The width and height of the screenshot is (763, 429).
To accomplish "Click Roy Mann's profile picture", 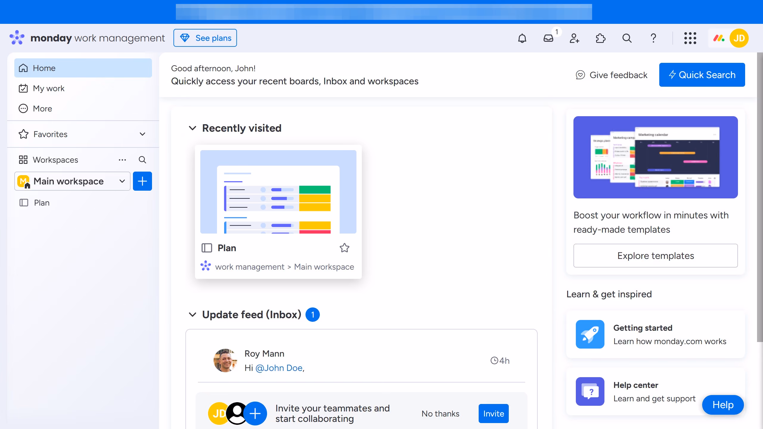I will pos(225,360).
